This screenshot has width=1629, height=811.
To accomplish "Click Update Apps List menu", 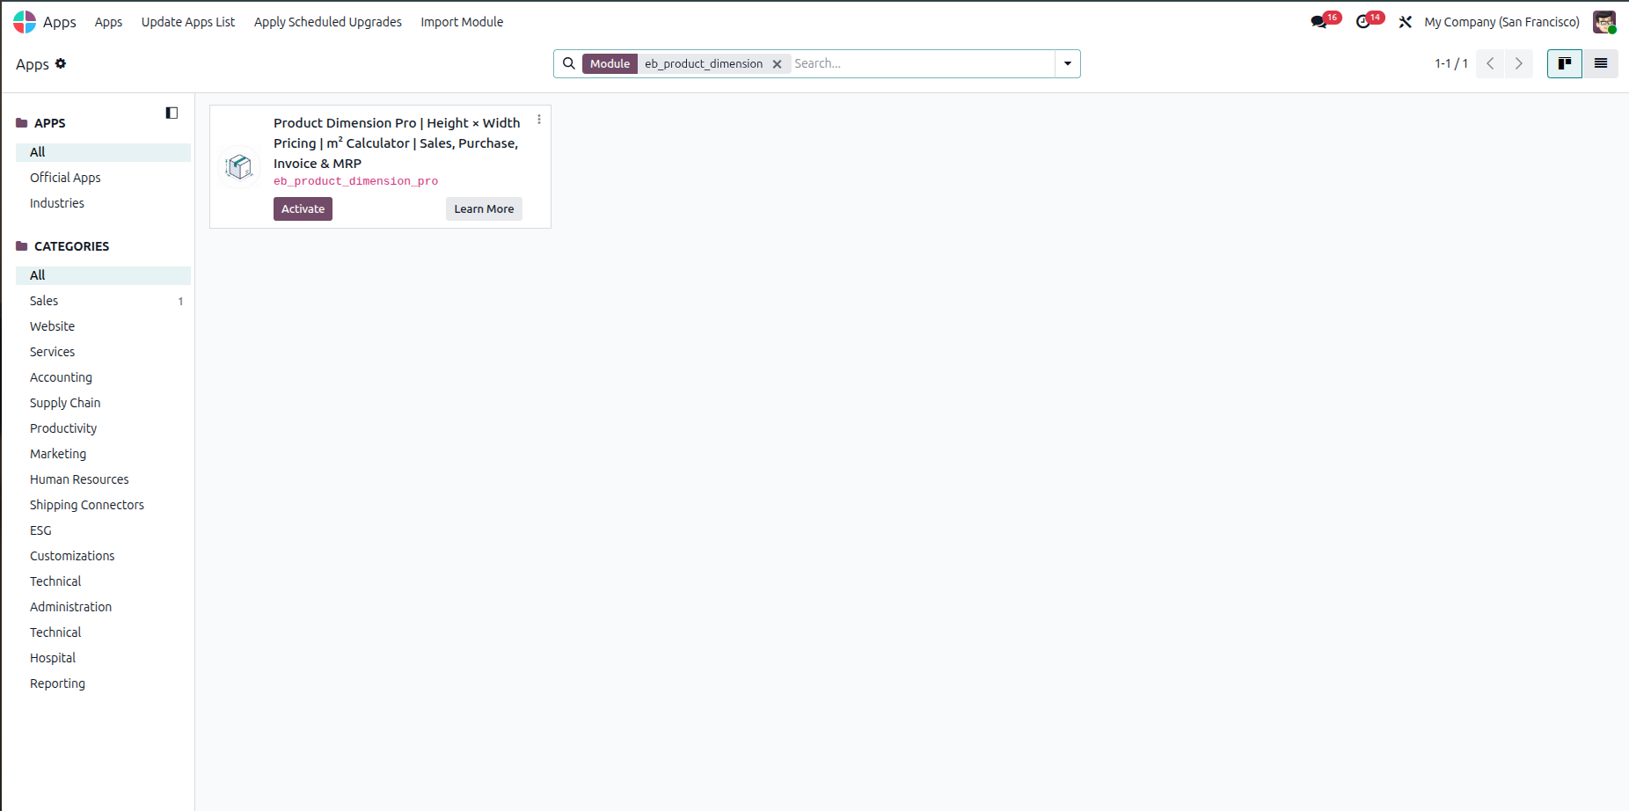I will 188,22.
